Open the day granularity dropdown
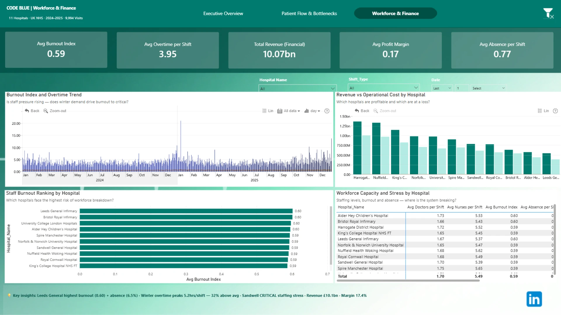Image resolution: width=561 pixels, height=315 pixels. (x=312, y=111)
